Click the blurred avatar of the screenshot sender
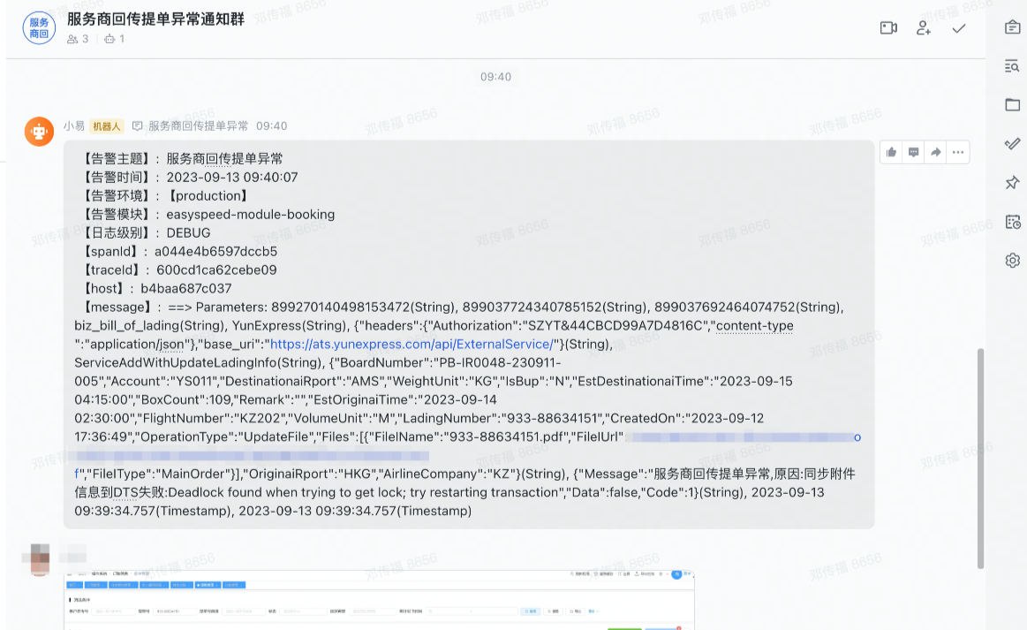 coord(40,559)
